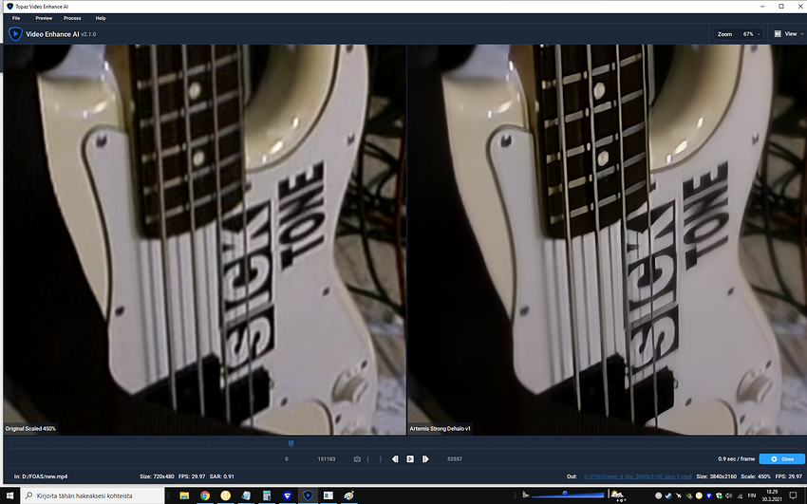The height and width of the screenshot is (504, 807).
Task: Click the total frames value 151183
Action: coord(327,458)
